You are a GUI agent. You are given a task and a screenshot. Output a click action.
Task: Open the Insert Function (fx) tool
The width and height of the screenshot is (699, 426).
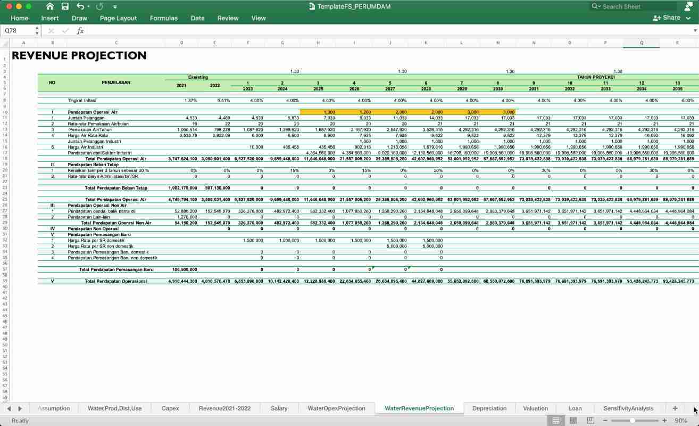[80, 30]
